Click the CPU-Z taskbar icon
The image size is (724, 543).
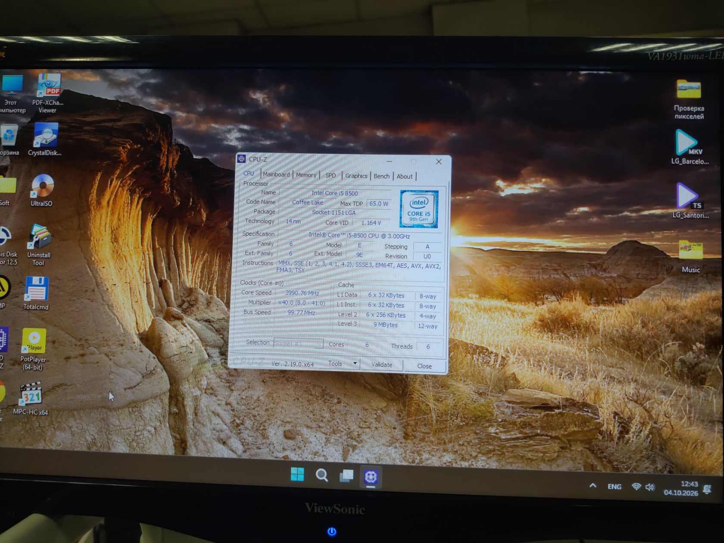click(x=371, y=477)
